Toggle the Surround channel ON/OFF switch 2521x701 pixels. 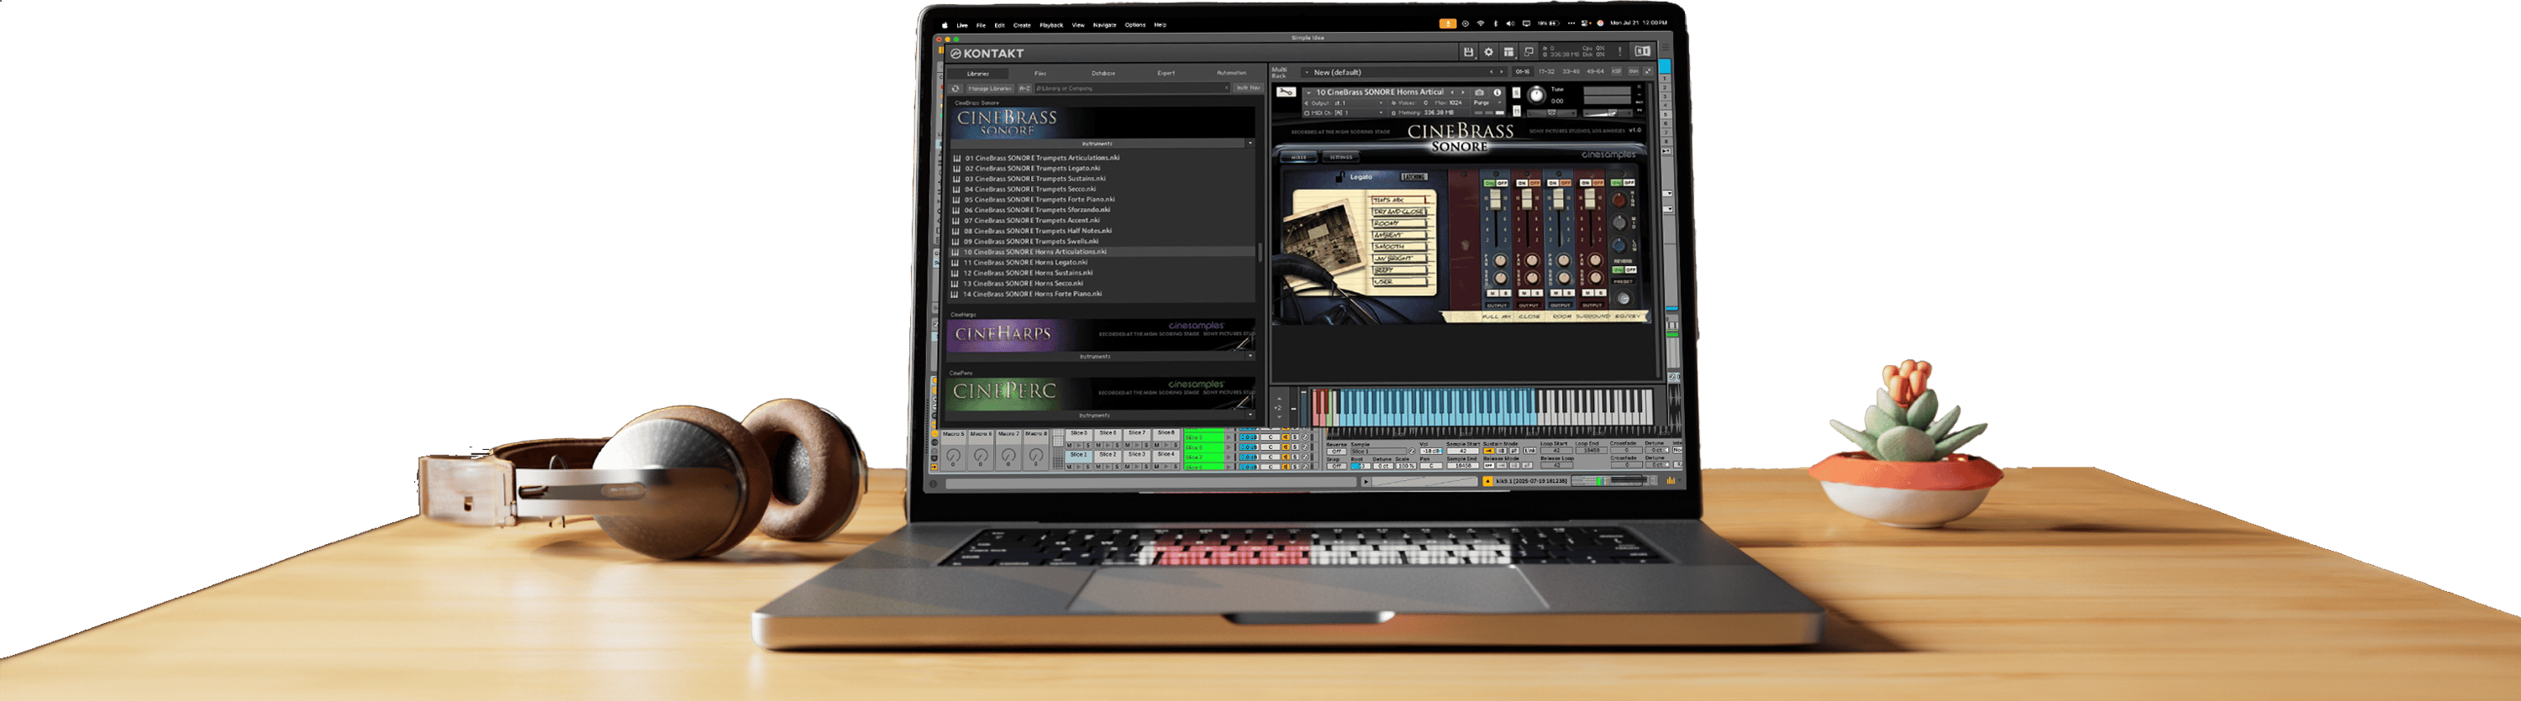click(1592, 183)
